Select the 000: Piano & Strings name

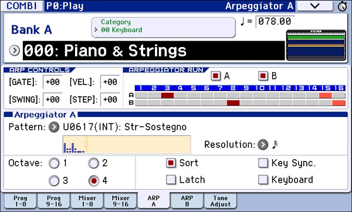click(154, 51)
